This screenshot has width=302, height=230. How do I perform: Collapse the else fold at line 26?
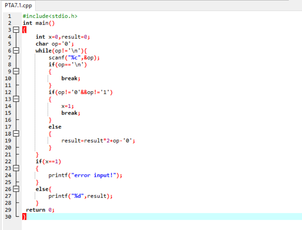pyautogui.click(x=16, y=189)
